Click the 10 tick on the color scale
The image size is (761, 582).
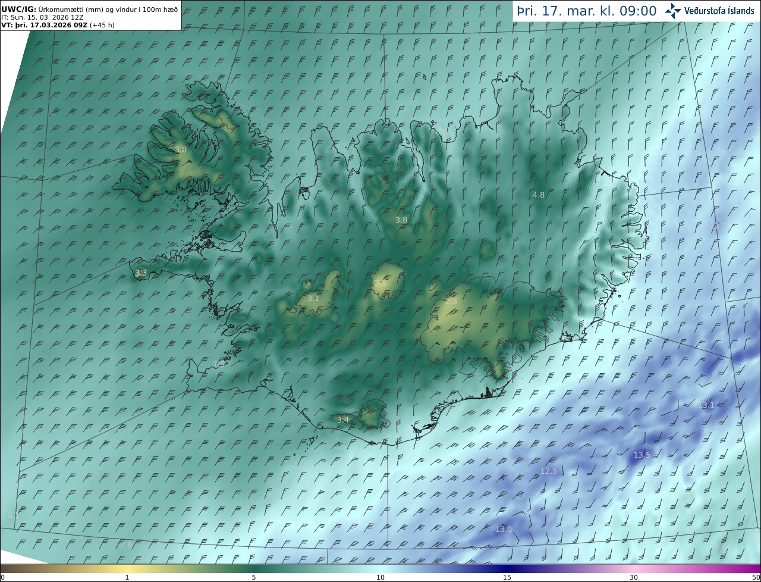[380, 577]
